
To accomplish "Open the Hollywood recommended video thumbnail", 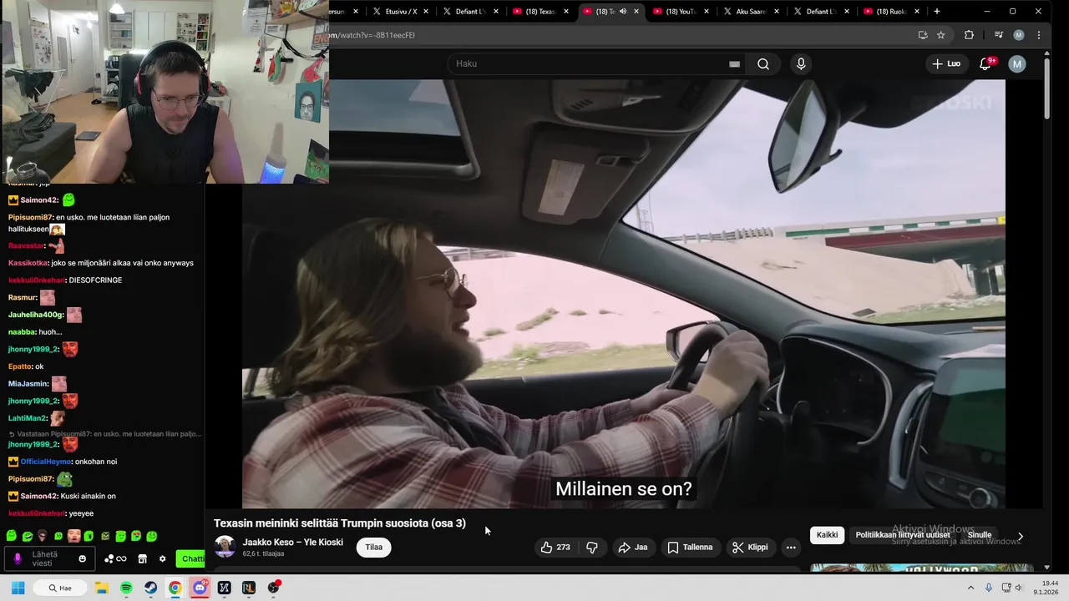I will 922,568.
